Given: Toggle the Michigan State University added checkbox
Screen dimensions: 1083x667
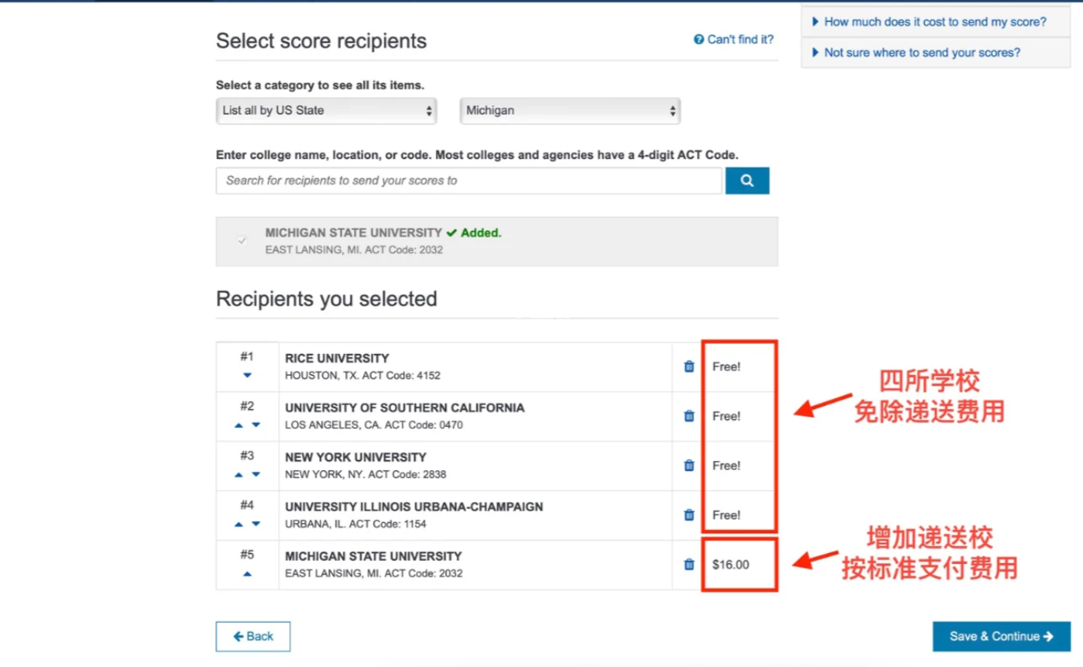Looking at the screenshot, I should tap(242, 241).
